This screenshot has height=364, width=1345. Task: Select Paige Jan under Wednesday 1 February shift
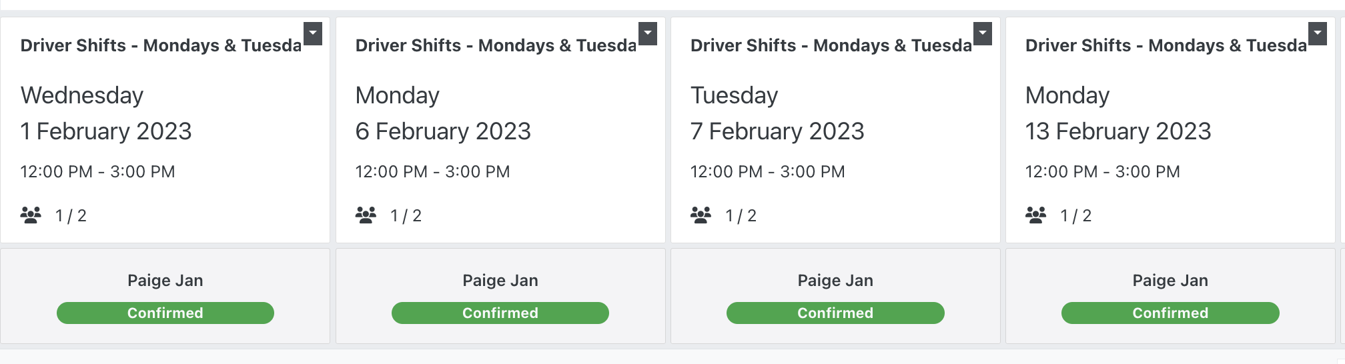(x=165, y=281)
